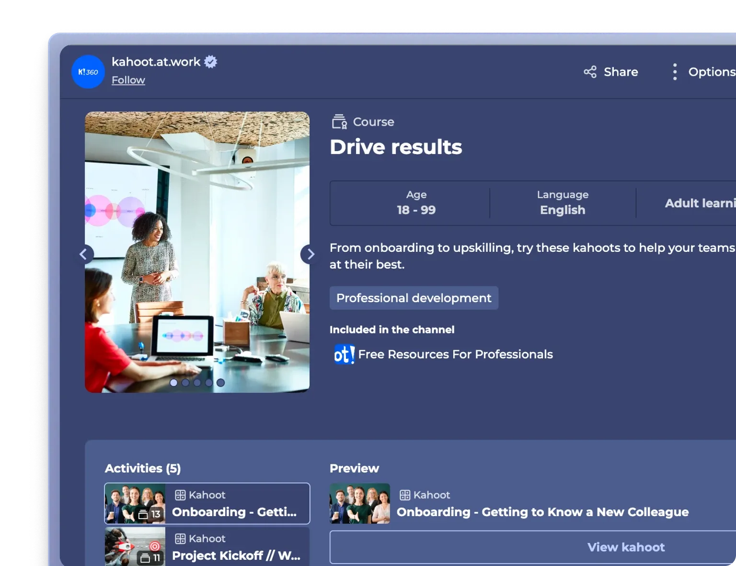Select the second carousel dot

185,383
